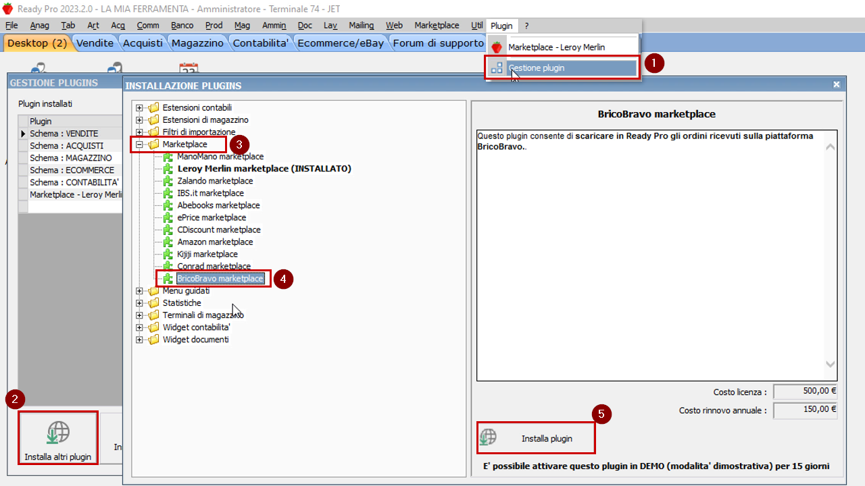Expand the Menu guidati tree node

(x=139, y=291)
